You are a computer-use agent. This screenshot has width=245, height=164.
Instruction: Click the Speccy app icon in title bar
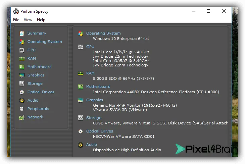click(16, 11)
